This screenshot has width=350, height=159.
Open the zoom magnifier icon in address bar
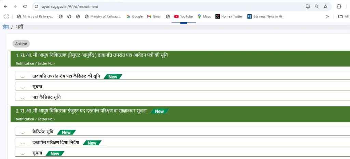(x=317, y=6)
